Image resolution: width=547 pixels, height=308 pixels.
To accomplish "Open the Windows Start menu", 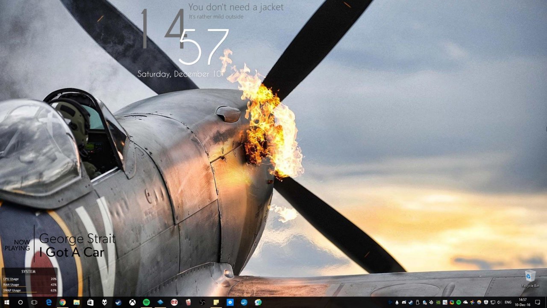I will coord(6,302).
